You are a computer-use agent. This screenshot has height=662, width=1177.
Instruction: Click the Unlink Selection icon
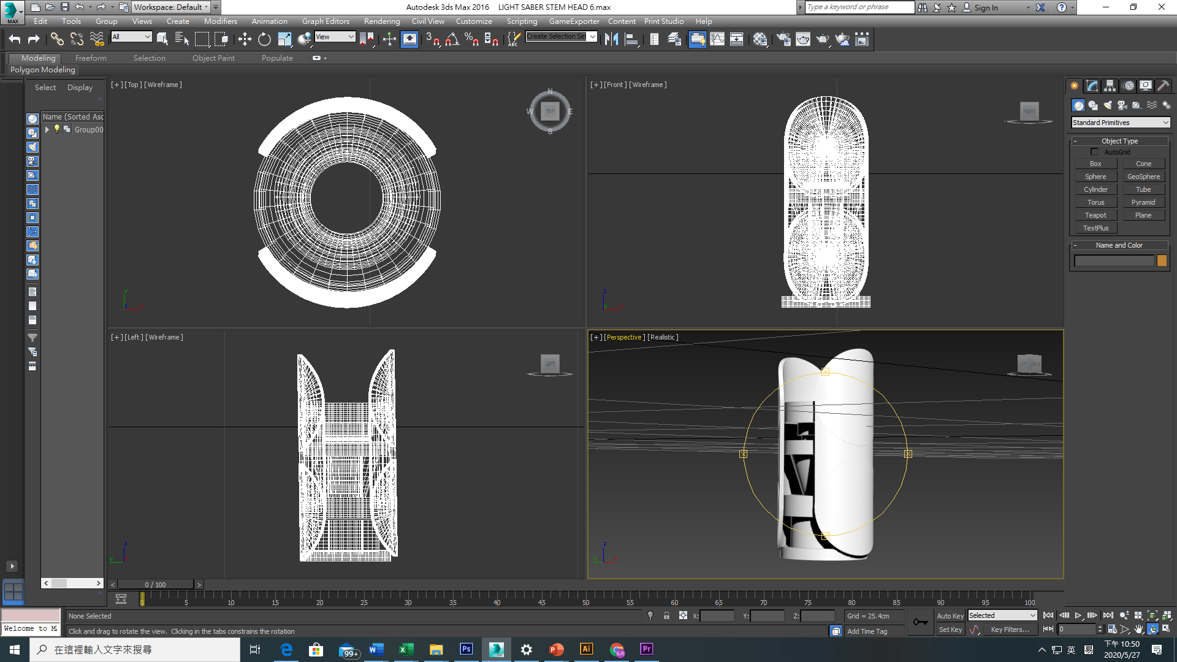point(77,39)
